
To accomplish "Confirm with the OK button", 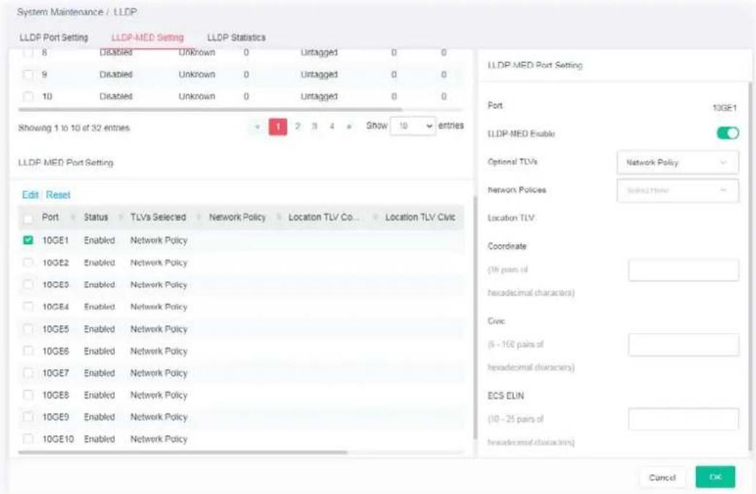I will [x=715, y=477].
